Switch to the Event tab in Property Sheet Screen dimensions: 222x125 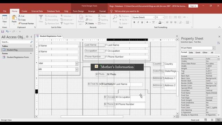(x=198, y=52)
